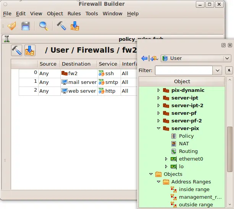This screenshot has width=234, height=209.
Task: Click the Save floppy disk toolbar icon
Action: coord(26,26)
